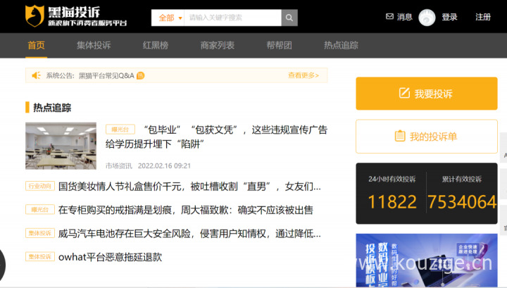
Task: Open the 热点追踪 navigation tab
Action: coord(341,45)
